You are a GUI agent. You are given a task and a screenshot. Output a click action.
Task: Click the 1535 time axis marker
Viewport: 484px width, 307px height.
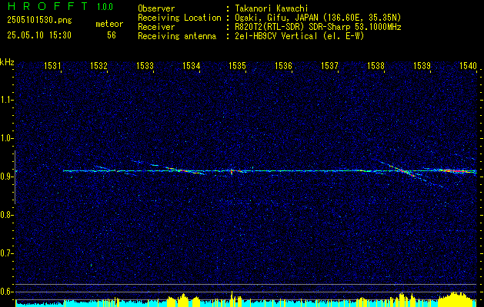pos(237,65)
